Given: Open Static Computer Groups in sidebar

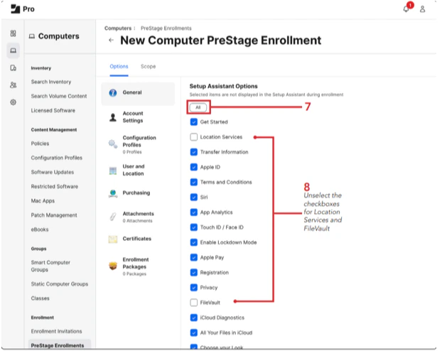Looking at the screenshot, I should click(x=60, y=284).
